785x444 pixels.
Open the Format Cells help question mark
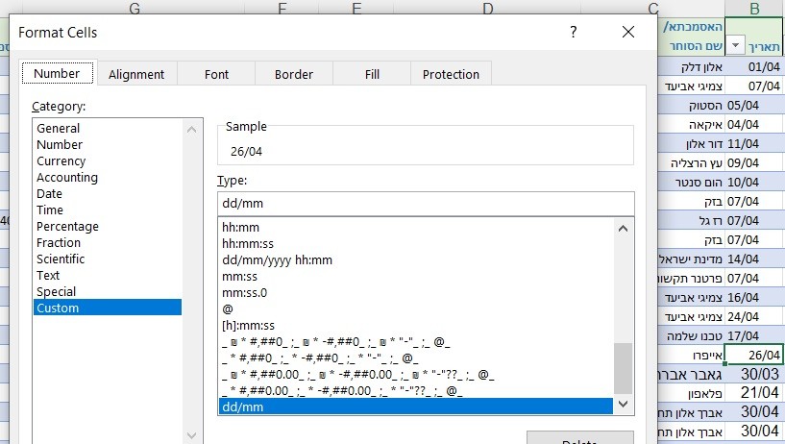click(x=574, y=32)
